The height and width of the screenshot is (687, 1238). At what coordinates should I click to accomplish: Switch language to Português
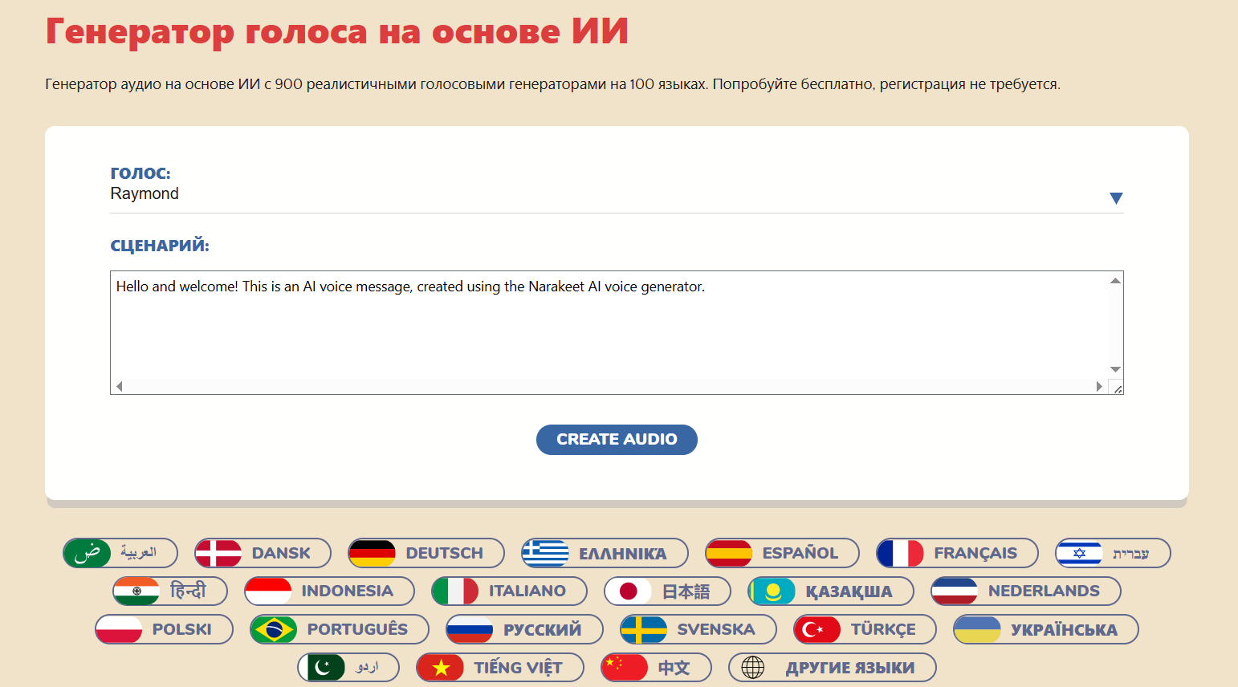click(340, 629)
